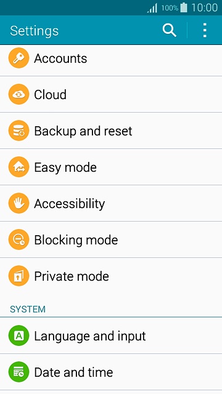
Task: Tap the Blocking mode icon
Action: pos(19,239)
